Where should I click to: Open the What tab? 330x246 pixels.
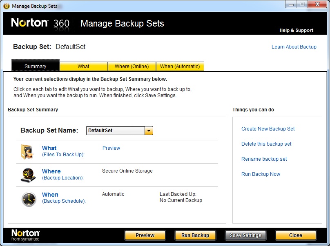tap(84, 66)
